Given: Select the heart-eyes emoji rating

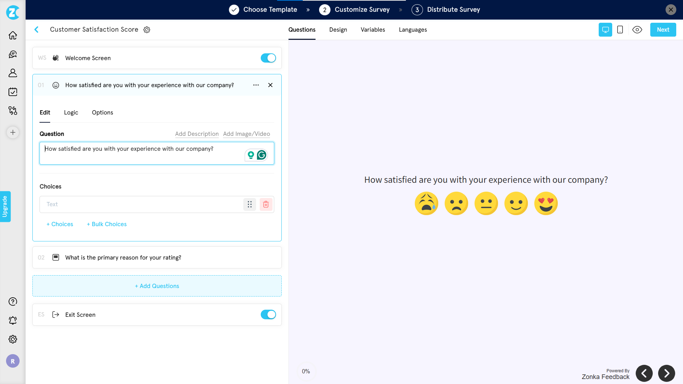Looking at the screenshot, I should 546,203.
